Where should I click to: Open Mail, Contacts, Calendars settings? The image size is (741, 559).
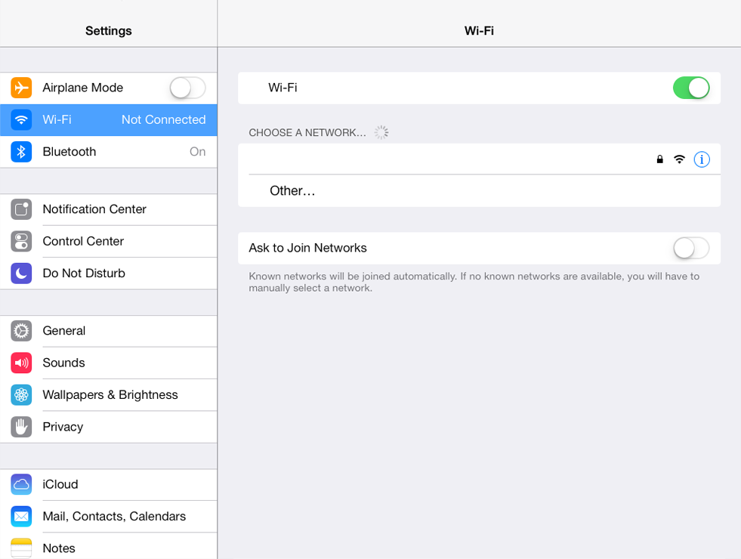point(109,517)
